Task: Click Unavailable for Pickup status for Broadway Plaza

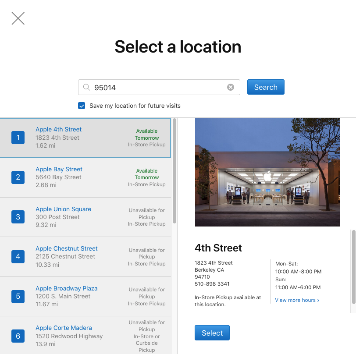Action: [147, 293]
